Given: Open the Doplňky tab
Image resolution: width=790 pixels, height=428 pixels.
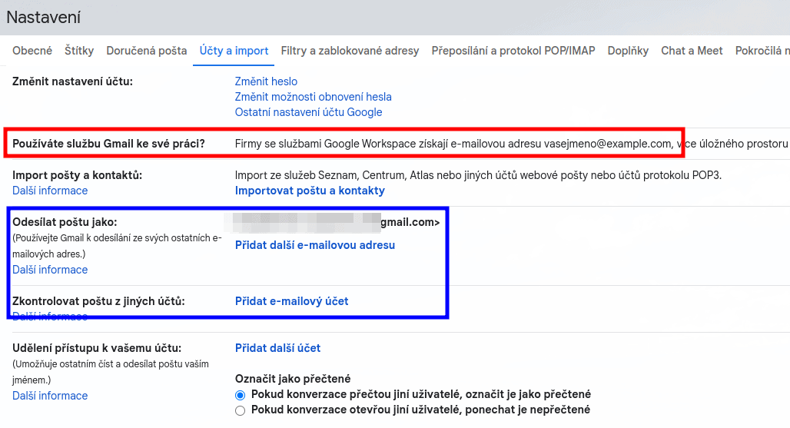Looking at the screenshot, I should 628,51.
